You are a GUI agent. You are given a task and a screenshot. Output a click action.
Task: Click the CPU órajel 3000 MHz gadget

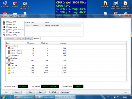pyautogui.click(x=71, y=2)
